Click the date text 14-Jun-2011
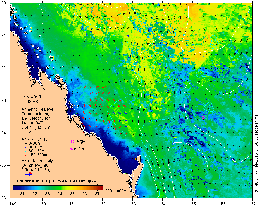The width and height of the screenshot is (259, 207). pyautogui.click(x=35, y=96)
